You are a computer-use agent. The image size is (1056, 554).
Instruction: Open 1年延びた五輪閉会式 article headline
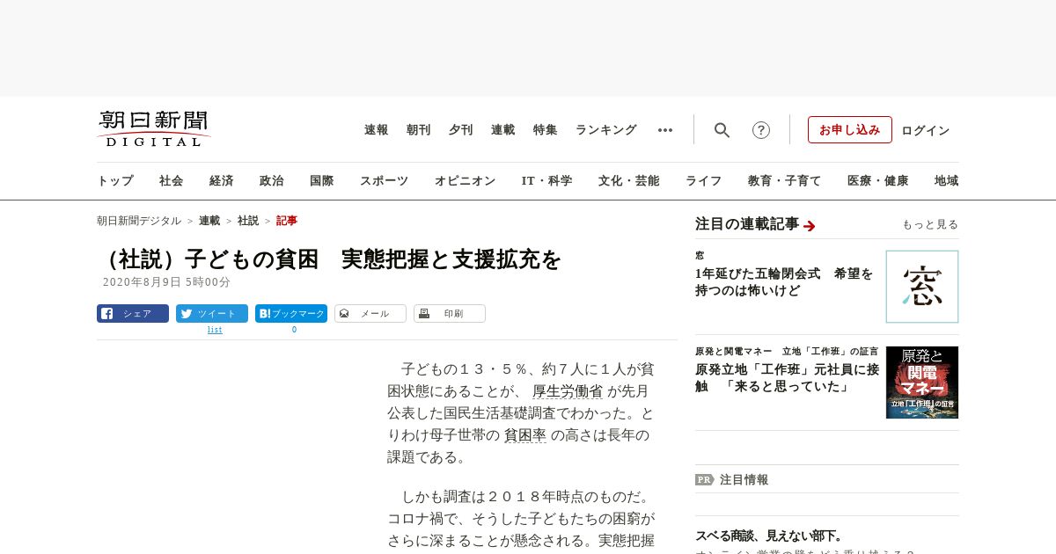point(784,282)
